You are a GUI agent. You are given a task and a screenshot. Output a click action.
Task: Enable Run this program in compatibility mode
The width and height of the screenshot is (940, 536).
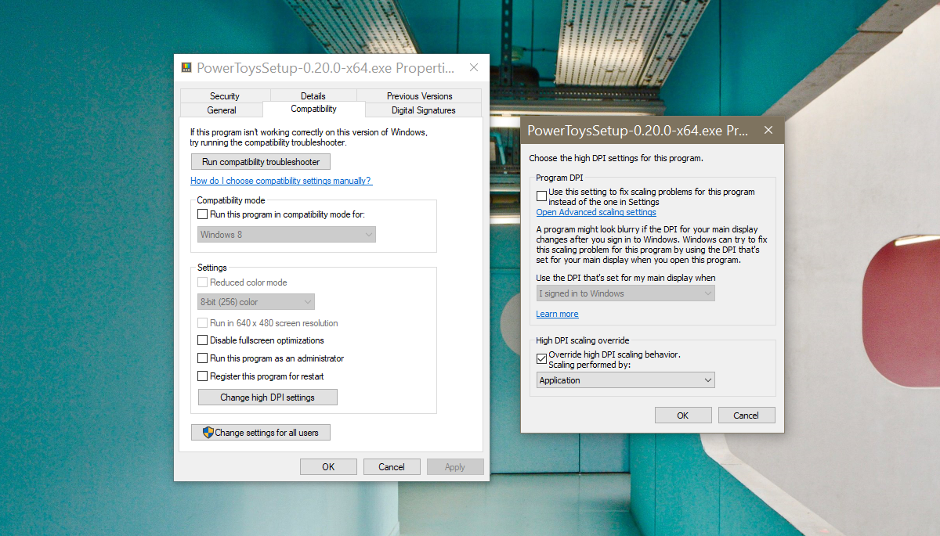(202, 214)
